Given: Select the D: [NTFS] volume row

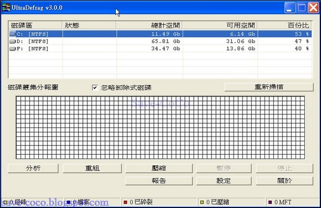Looking at the screenshot, I should (x=161, y=42).
